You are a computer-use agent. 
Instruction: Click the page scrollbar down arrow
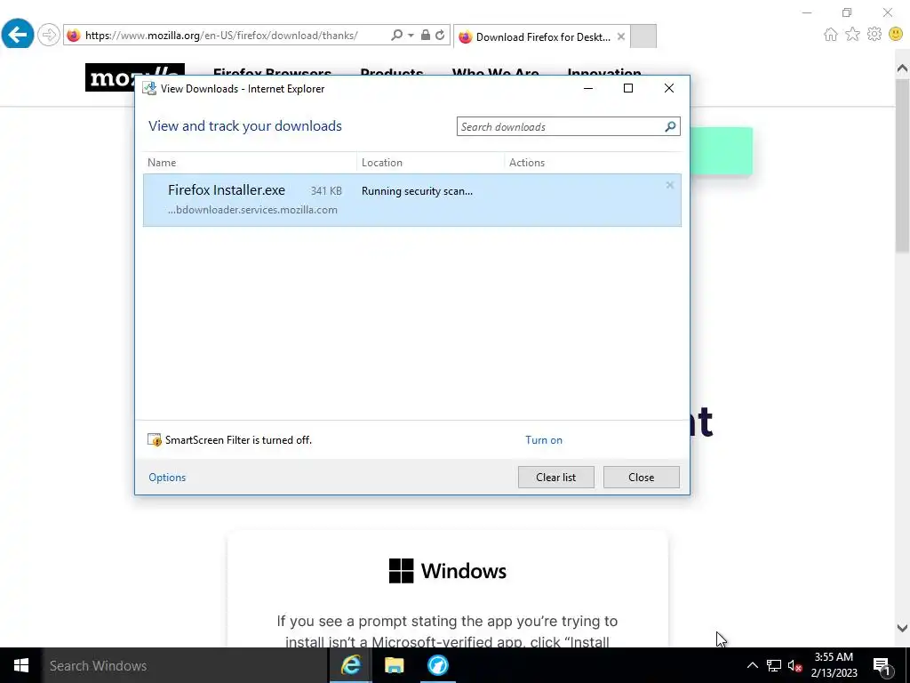[902, 629]
